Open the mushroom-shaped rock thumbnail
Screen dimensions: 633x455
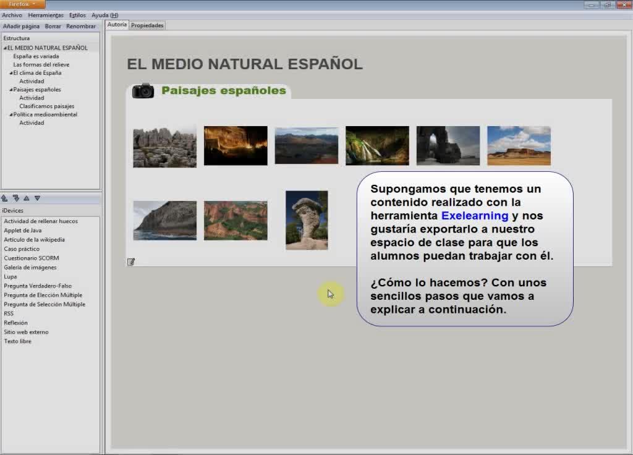(x=307, y=220)
